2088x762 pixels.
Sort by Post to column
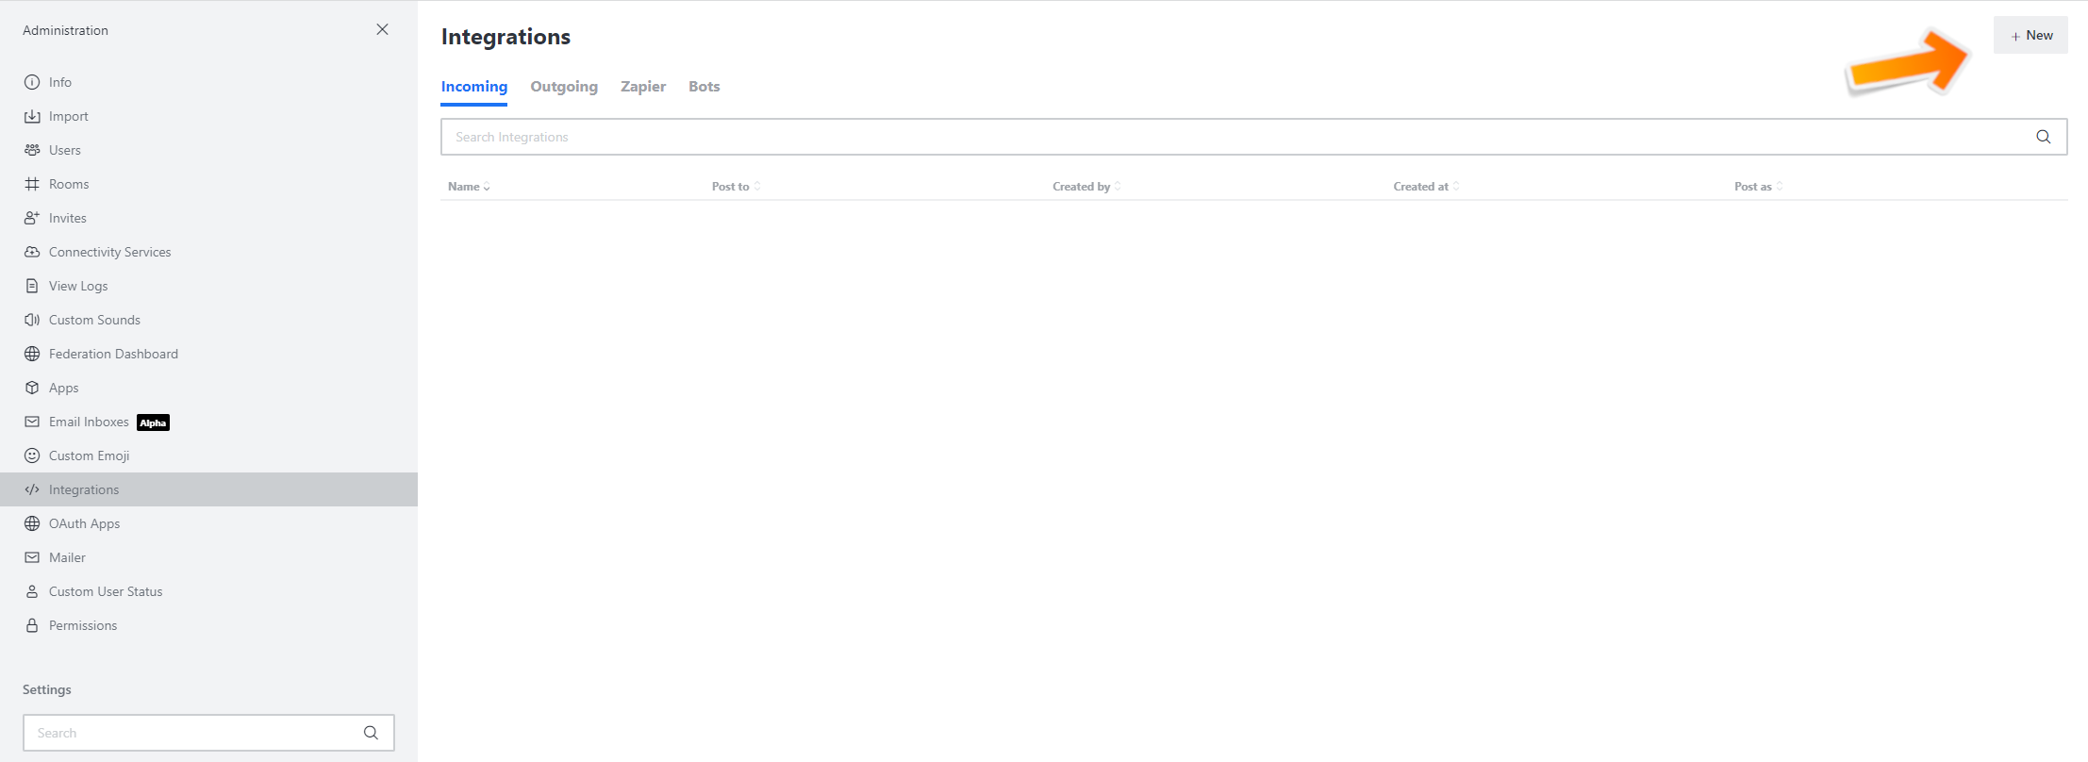point(735,187)
